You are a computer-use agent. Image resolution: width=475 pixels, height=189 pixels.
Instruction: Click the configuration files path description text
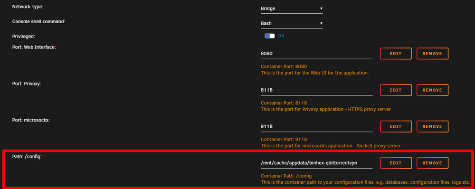point(365,182)
